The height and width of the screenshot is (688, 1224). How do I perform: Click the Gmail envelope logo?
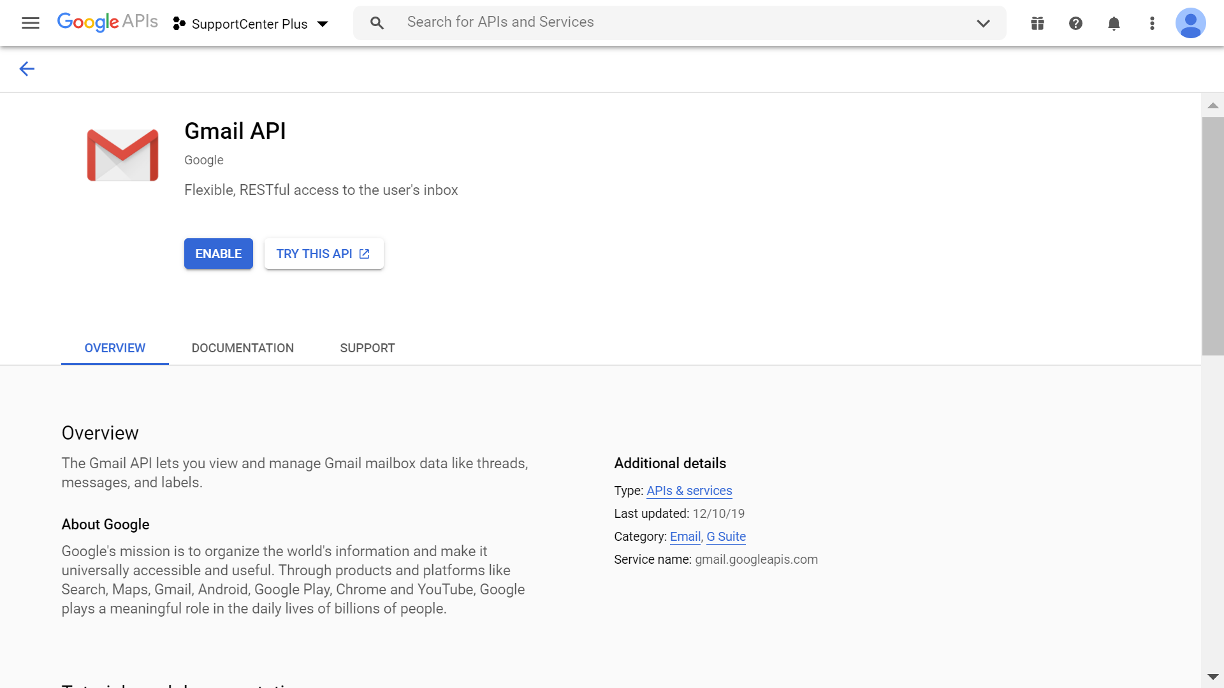(122, 155)
